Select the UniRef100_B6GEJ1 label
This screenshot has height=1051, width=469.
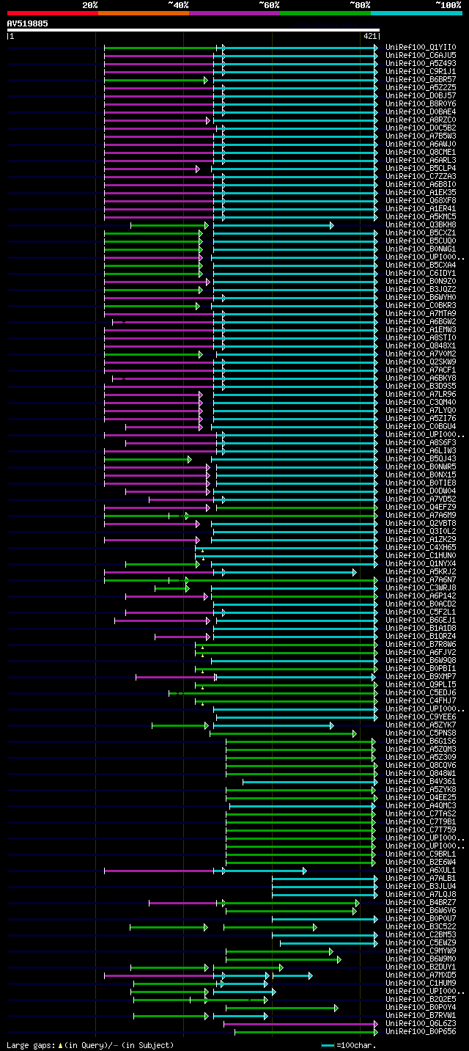click(x=421, y=620)
